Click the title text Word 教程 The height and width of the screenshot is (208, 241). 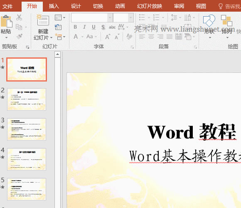(x=192, y=132)
